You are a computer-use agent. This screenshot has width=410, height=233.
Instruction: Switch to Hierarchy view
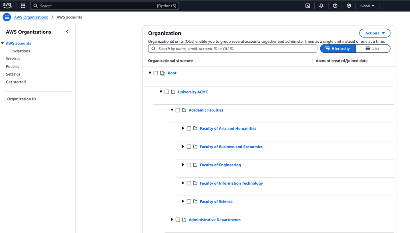338,48
